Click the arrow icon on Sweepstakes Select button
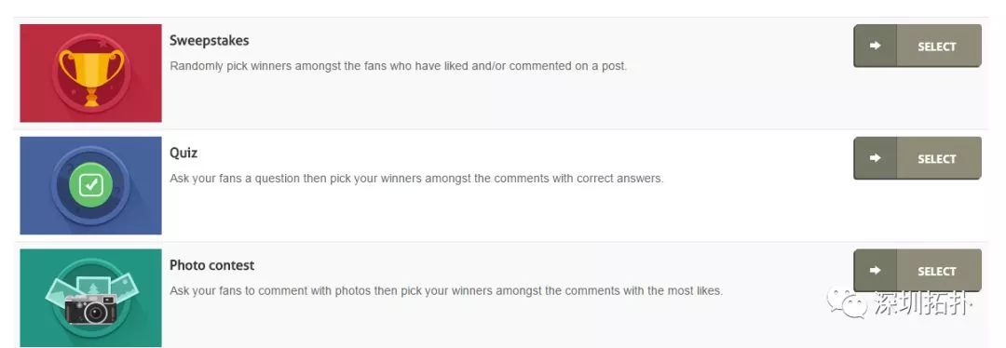This screenshot has height=348, width=1006. tap(875, 46)
